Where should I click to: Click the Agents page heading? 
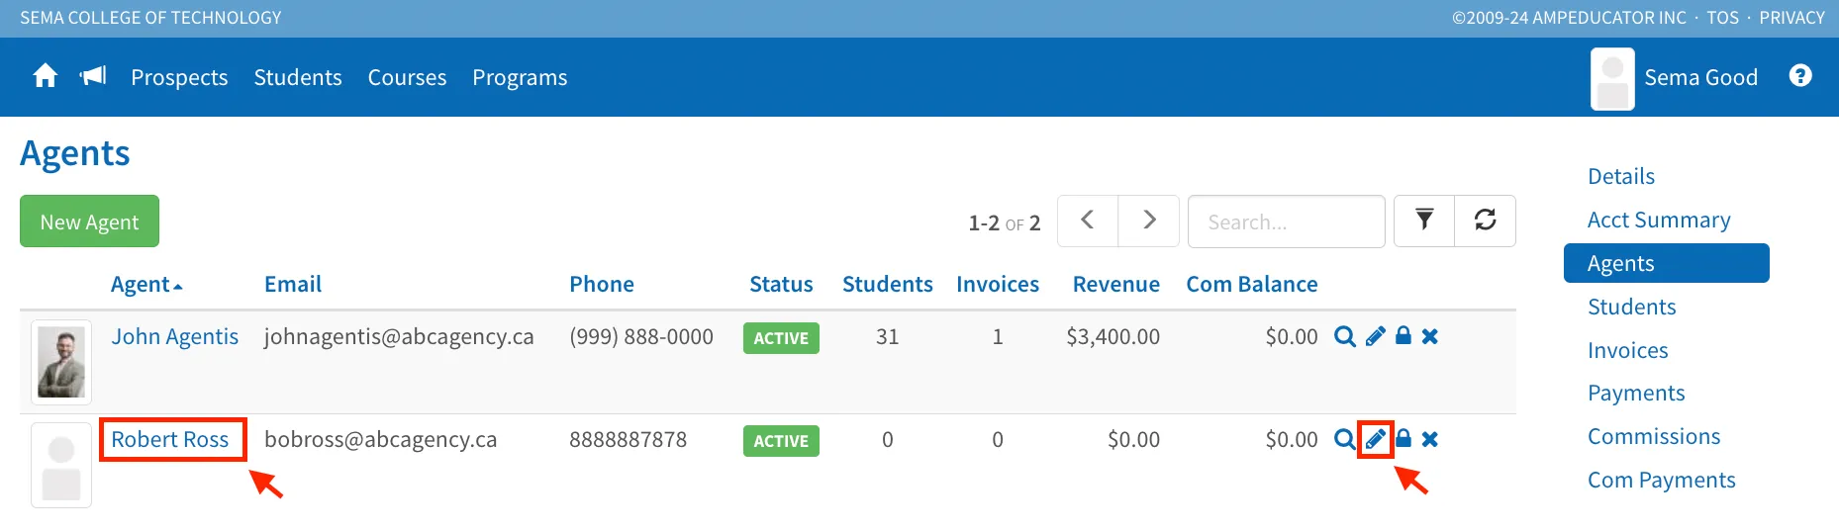(x=75, y=153)
